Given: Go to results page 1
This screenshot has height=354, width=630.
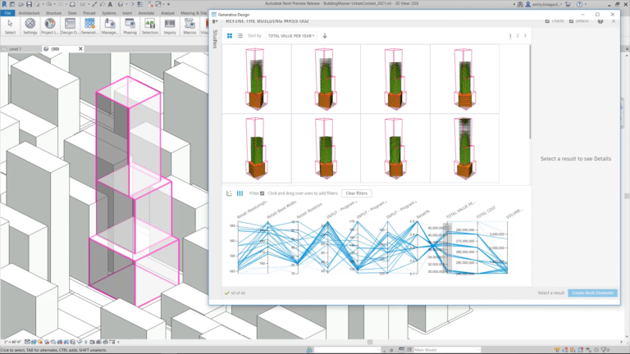Looking at the screenshot, I should pos(510,36).
